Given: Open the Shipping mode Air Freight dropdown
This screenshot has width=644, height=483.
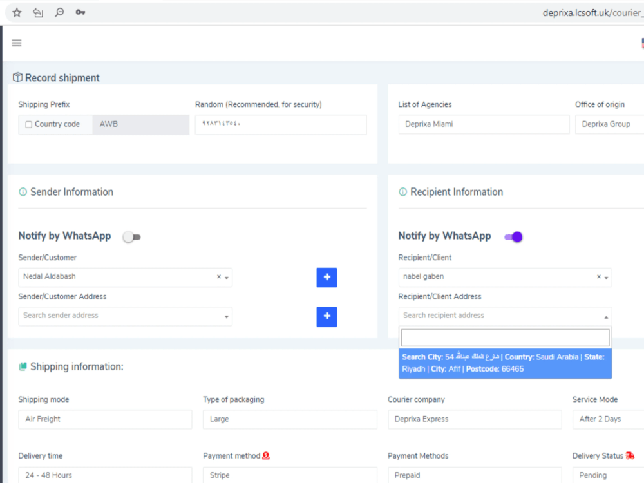Looking at the screenshot, I should 105,419.
